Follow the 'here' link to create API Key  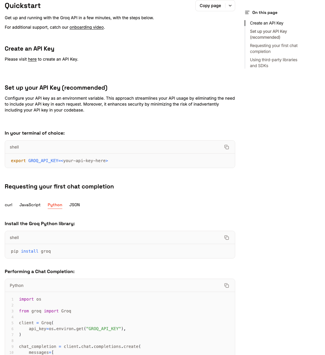(32, 59)
